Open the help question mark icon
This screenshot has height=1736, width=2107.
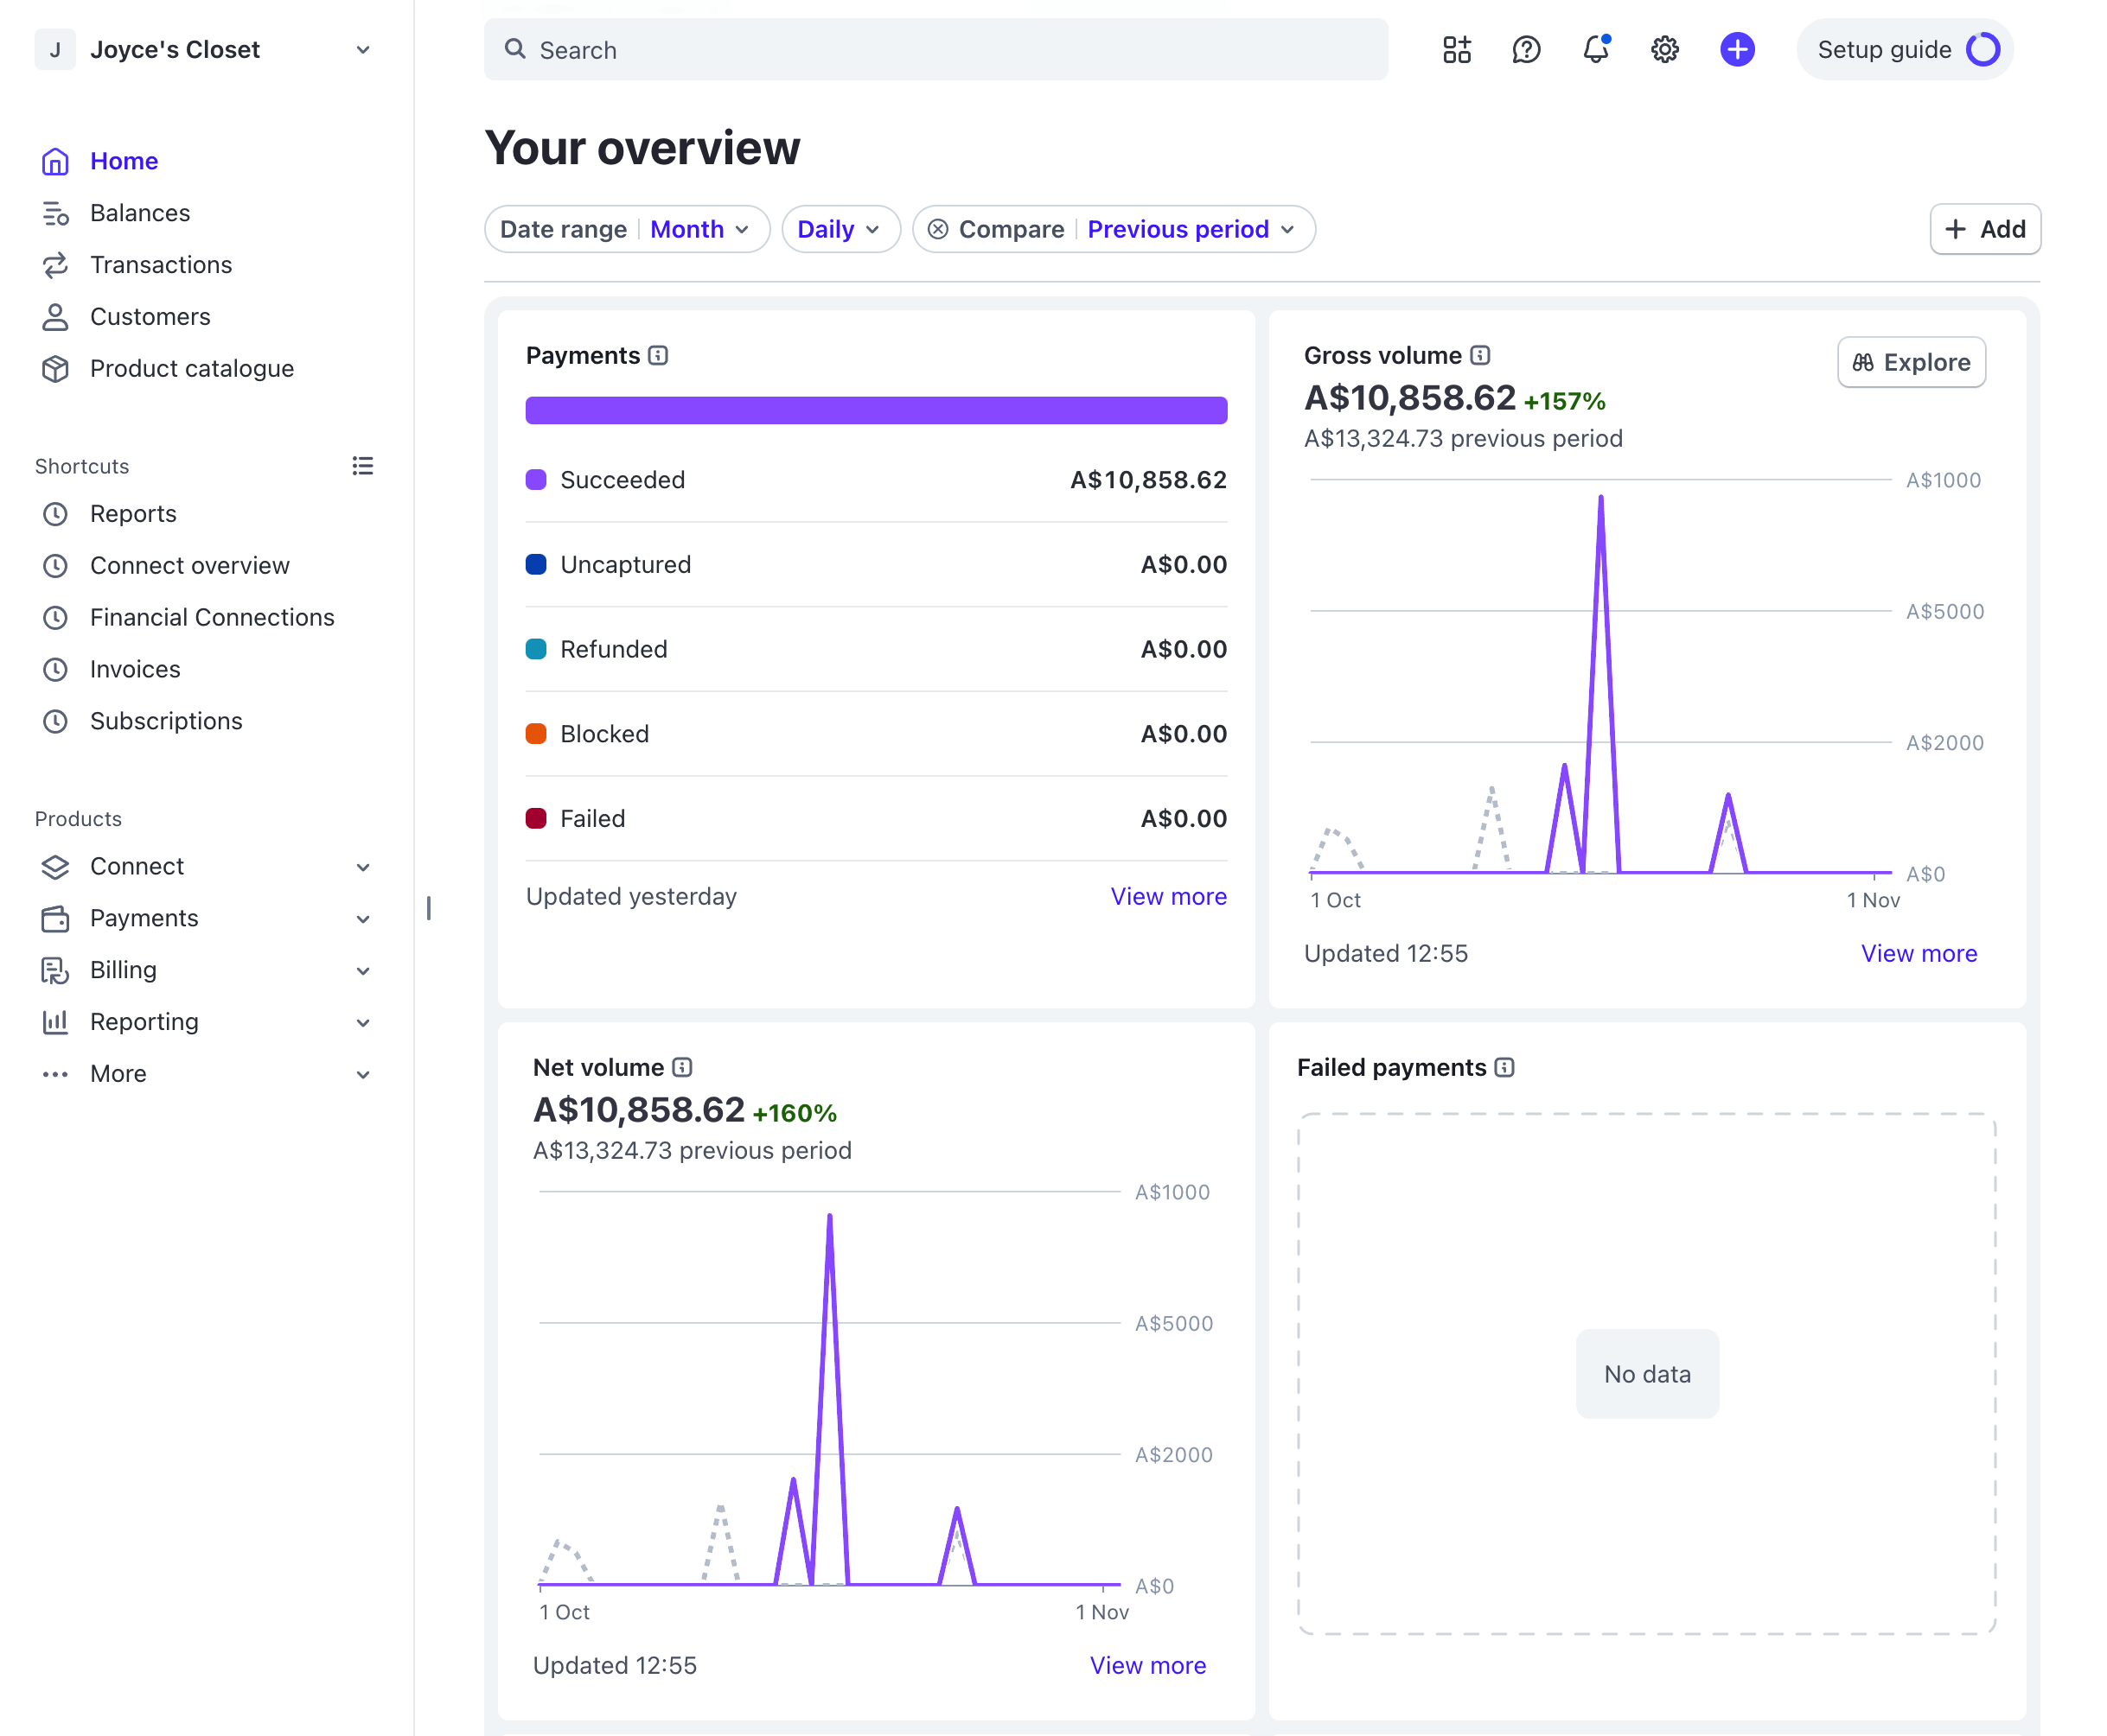tap(1526, 49)
